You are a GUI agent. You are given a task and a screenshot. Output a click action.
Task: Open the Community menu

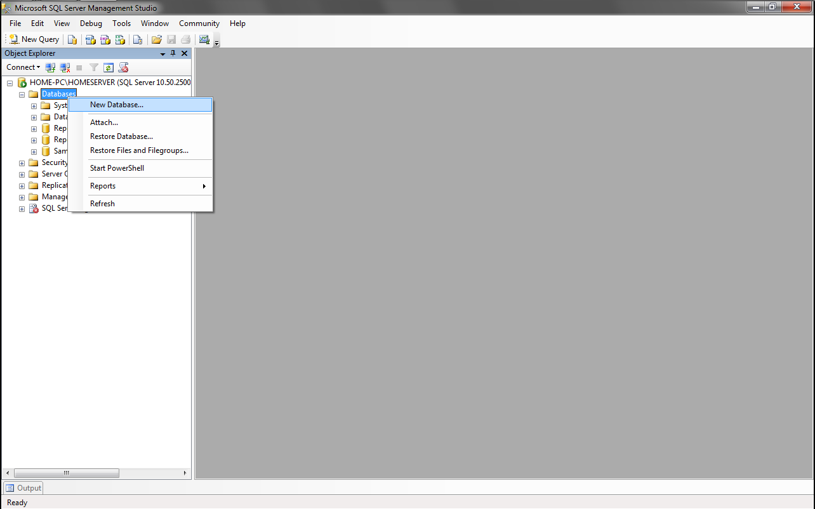click(x=199, y=23)
